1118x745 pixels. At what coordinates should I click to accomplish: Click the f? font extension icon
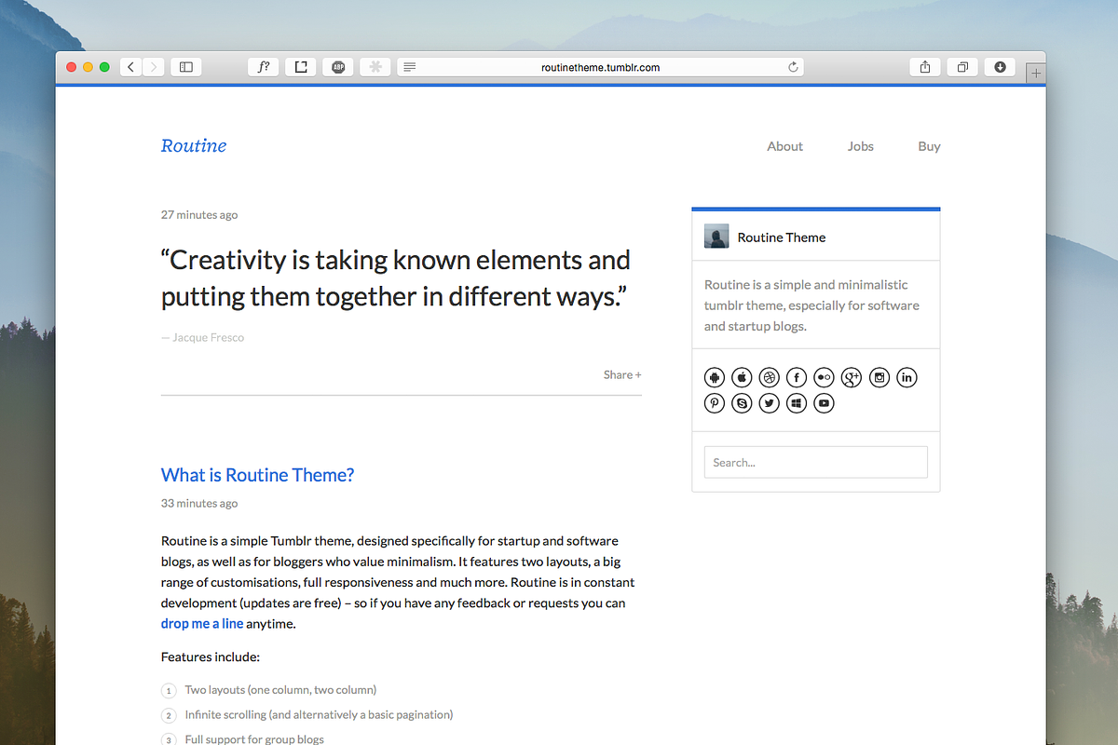[264, 67]
